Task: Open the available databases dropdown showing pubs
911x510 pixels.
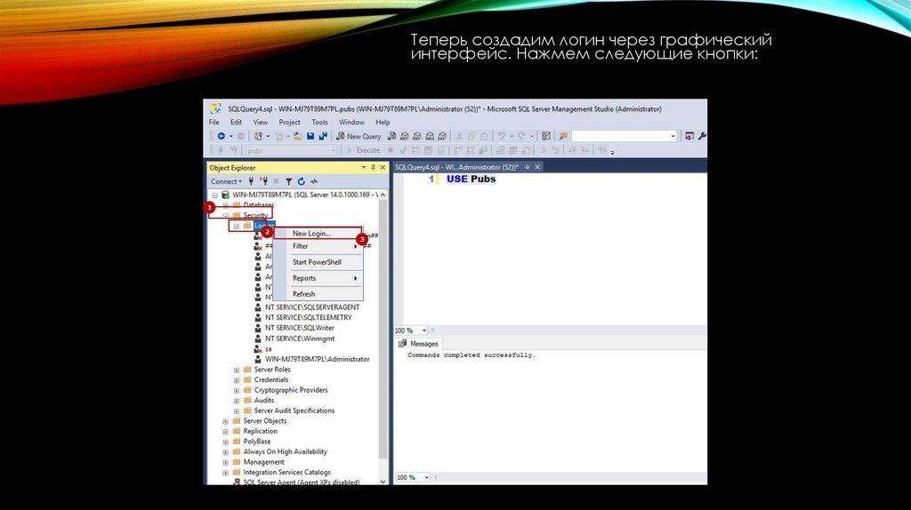Action: [291, 151]
